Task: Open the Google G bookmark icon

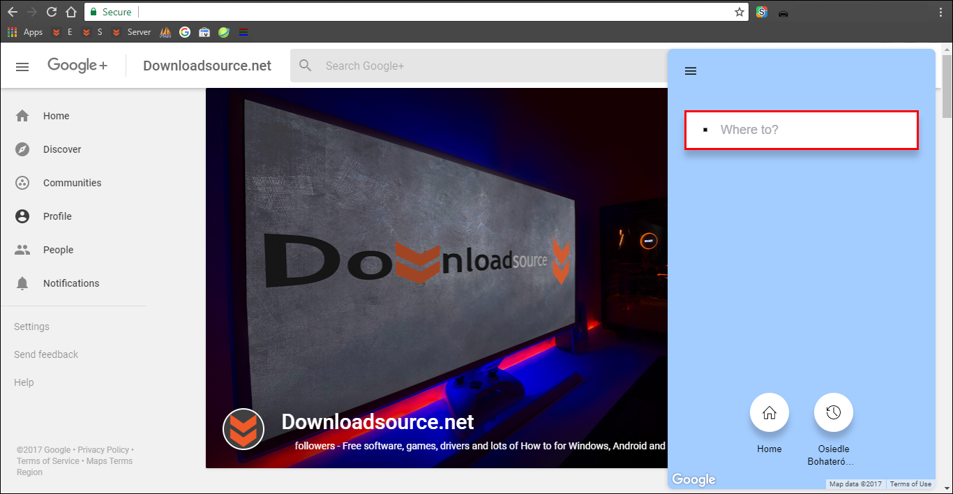Action: click(x=185, y=32)
